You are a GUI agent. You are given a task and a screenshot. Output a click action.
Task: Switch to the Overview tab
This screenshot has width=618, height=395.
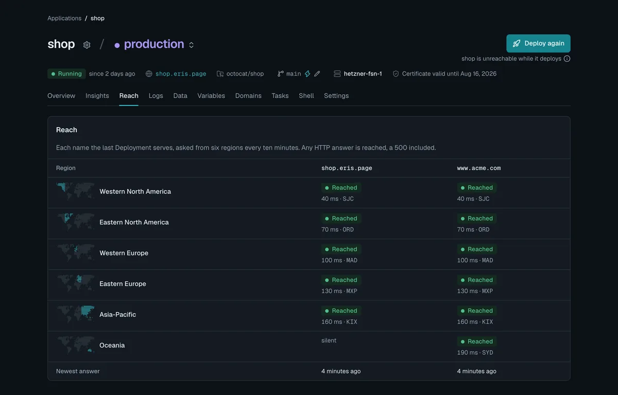tap(61, 96)
